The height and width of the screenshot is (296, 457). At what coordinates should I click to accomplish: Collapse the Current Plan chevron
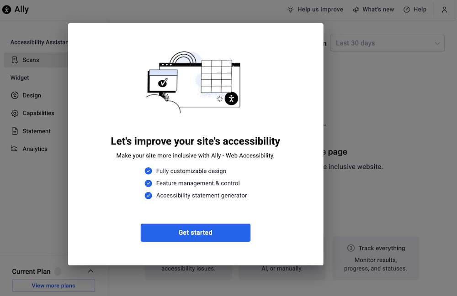[90, 271]
